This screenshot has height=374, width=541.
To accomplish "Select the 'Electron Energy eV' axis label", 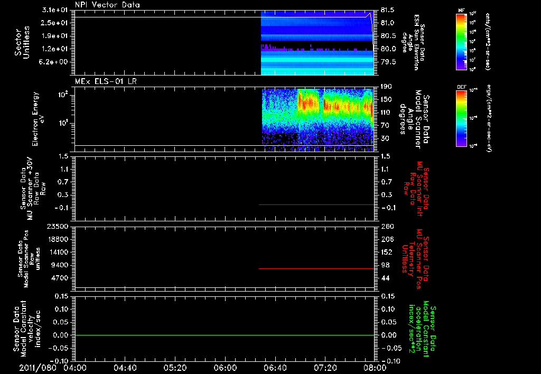I will [x=38, y=119].
